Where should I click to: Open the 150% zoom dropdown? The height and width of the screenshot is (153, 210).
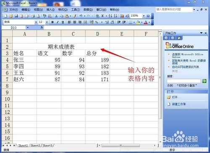(x=144, y=16)
